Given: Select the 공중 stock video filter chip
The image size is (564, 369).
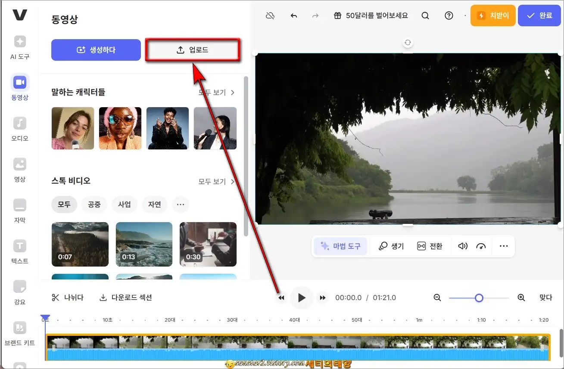Looking at the screenshot, I should 94,205.
